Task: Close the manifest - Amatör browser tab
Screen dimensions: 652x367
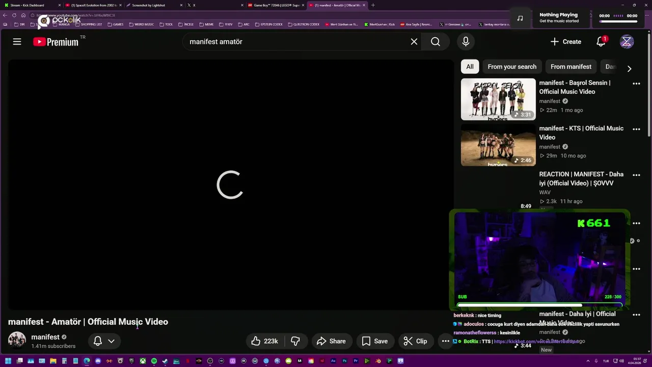Action: 364,5
